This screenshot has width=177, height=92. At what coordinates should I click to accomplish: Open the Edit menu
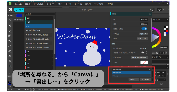pyautogui.click(x=28, y=4)
